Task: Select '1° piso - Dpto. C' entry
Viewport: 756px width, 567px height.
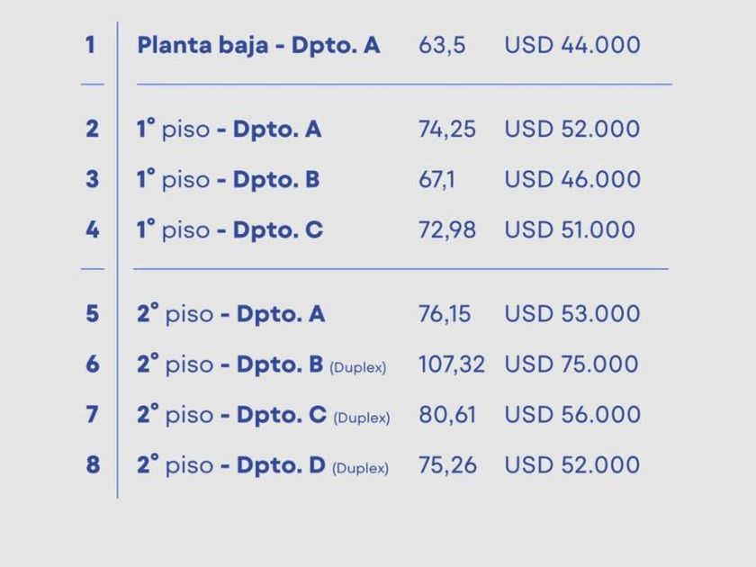Action: (x=229, y=229)
